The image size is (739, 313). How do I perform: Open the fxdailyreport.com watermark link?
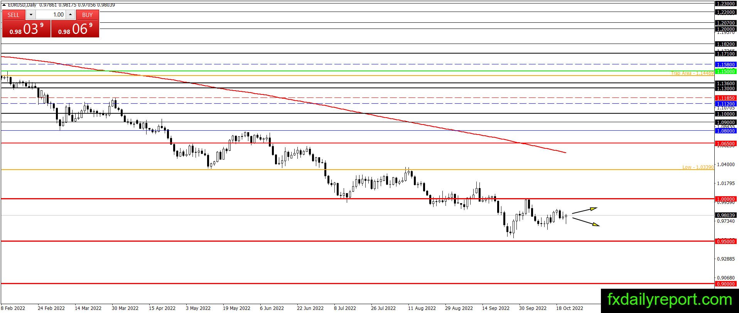[x=670, y=300]
